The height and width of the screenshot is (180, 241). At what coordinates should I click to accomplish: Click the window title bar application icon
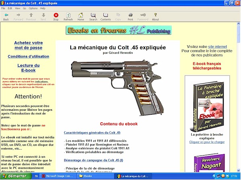coord(2,3)
